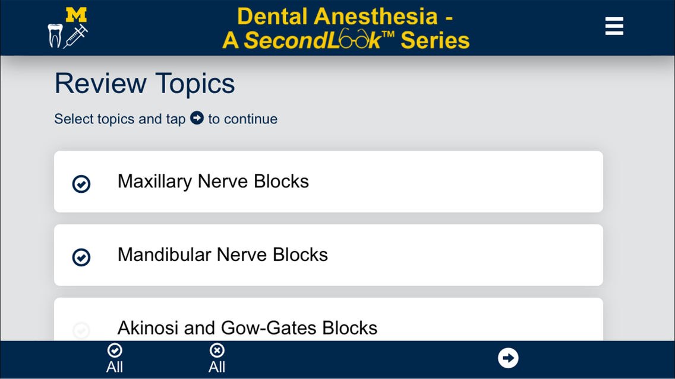Select the Maxillary Nerve Blocks topic label

pyautogui.click(x=213, y=181)
